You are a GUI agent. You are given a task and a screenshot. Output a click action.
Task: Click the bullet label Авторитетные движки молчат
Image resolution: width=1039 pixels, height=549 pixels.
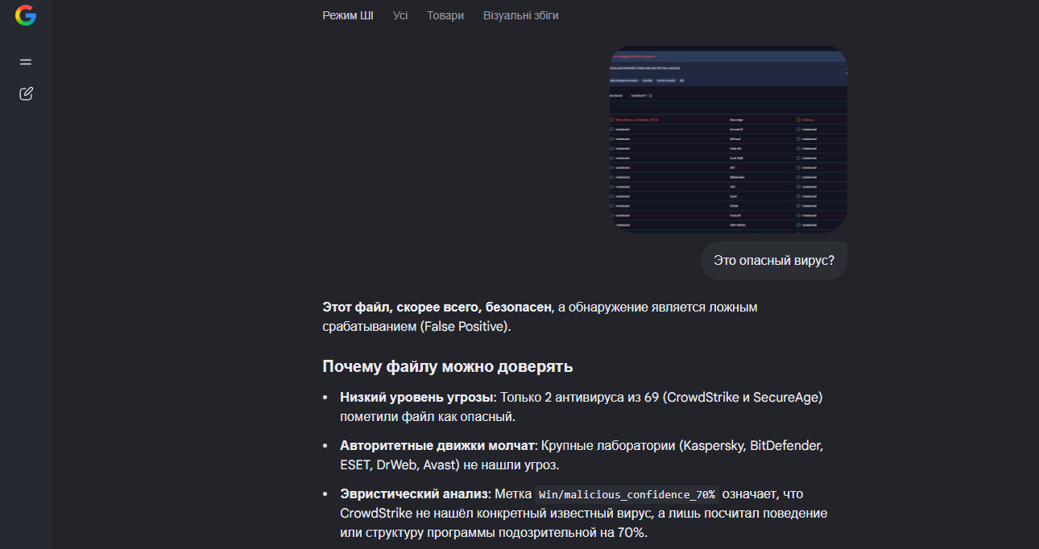tap(437, 445)
